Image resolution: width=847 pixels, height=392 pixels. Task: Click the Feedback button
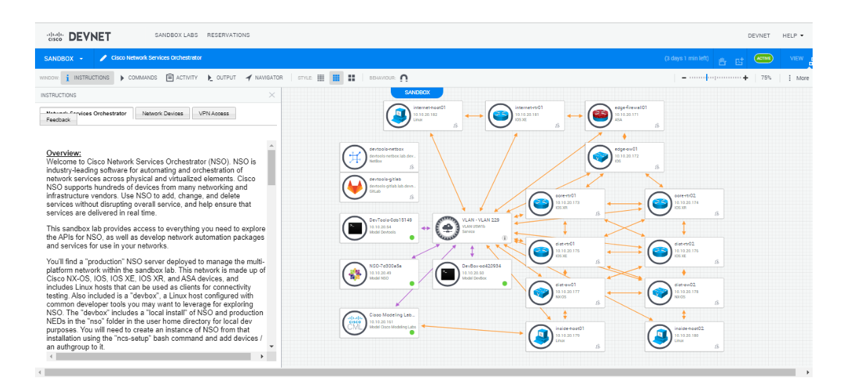(x=58, y=119)
